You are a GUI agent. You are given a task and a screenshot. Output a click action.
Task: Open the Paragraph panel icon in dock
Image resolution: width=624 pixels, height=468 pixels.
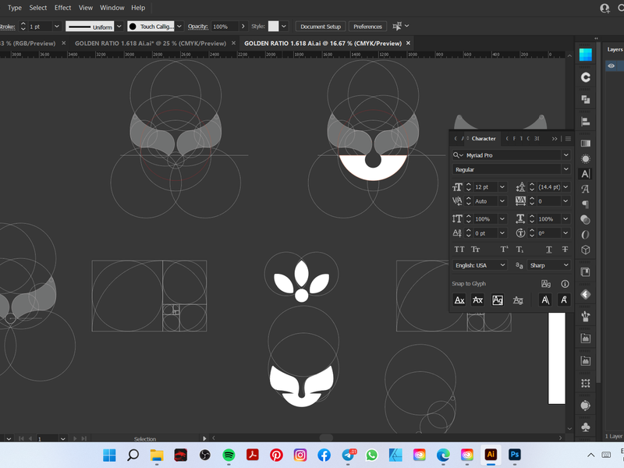[x=585, y=204]
